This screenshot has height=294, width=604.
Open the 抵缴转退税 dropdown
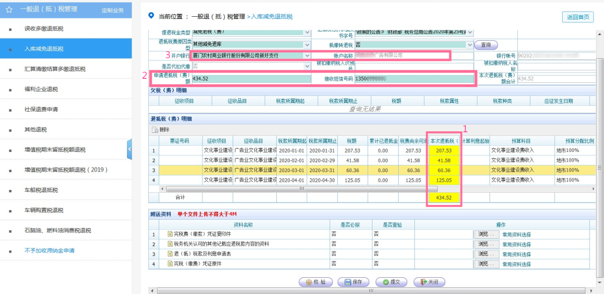click(470, 45)
